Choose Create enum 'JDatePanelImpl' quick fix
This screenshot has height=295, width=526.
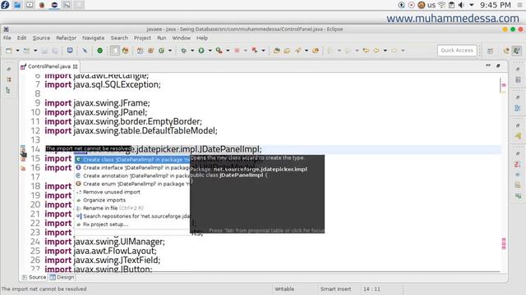point(132,184)
